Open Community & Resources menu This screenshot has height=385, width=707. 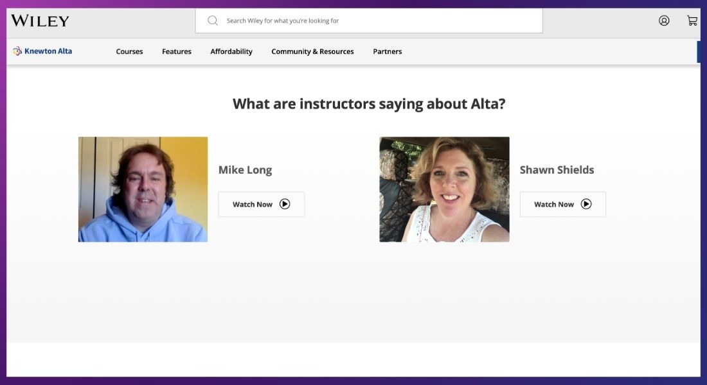312,51
